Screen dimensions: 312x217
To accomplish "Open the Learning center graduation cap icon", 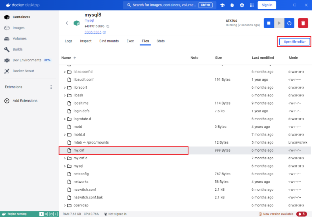I will point(222,5).
